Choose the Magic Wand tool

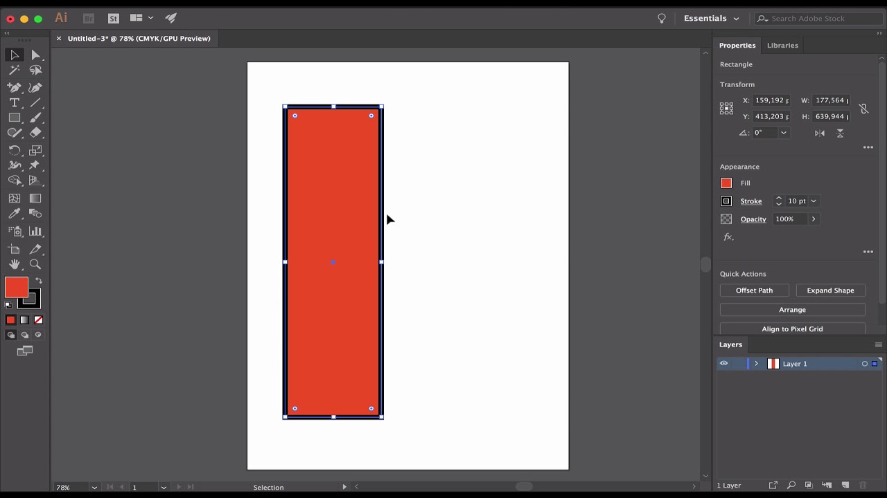click(15, 71)
